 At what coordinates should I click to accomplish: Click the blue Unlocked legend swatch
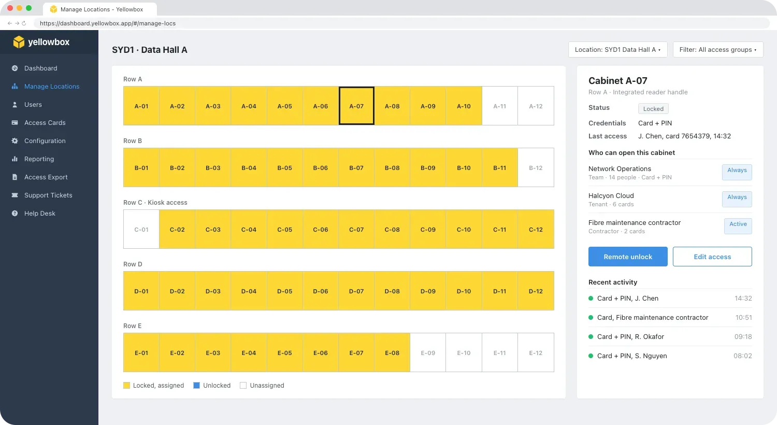196,386
